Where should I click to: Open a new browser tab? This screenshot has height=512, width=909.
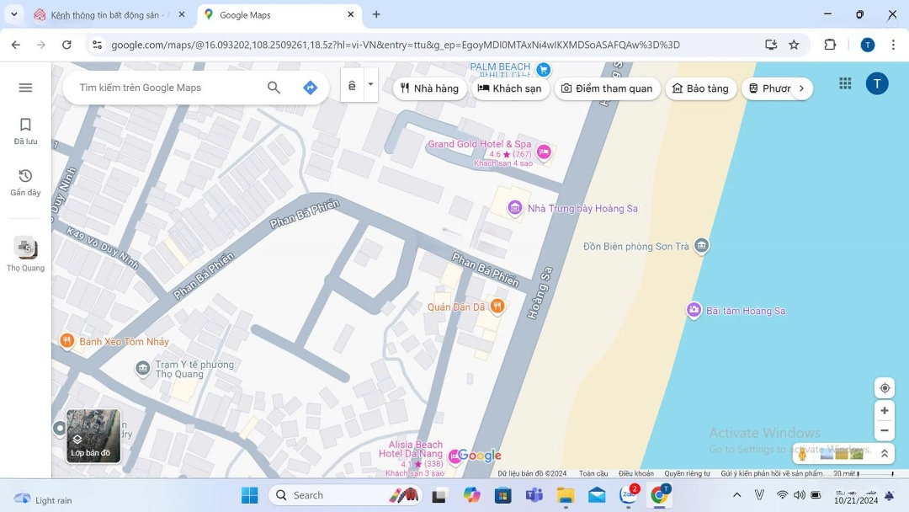pyautogui.click(x=376, y=14)
